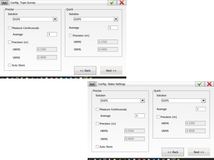Click Precise VRMS field in Stake Settings

(x=135, y=139)
